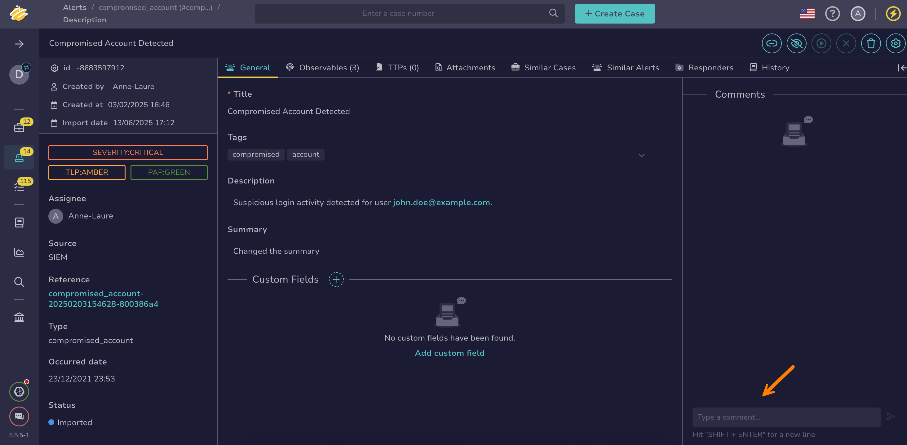Click the Type a comment field
The height and width of the screenshot is (445, 907).
tap(786, 417)
